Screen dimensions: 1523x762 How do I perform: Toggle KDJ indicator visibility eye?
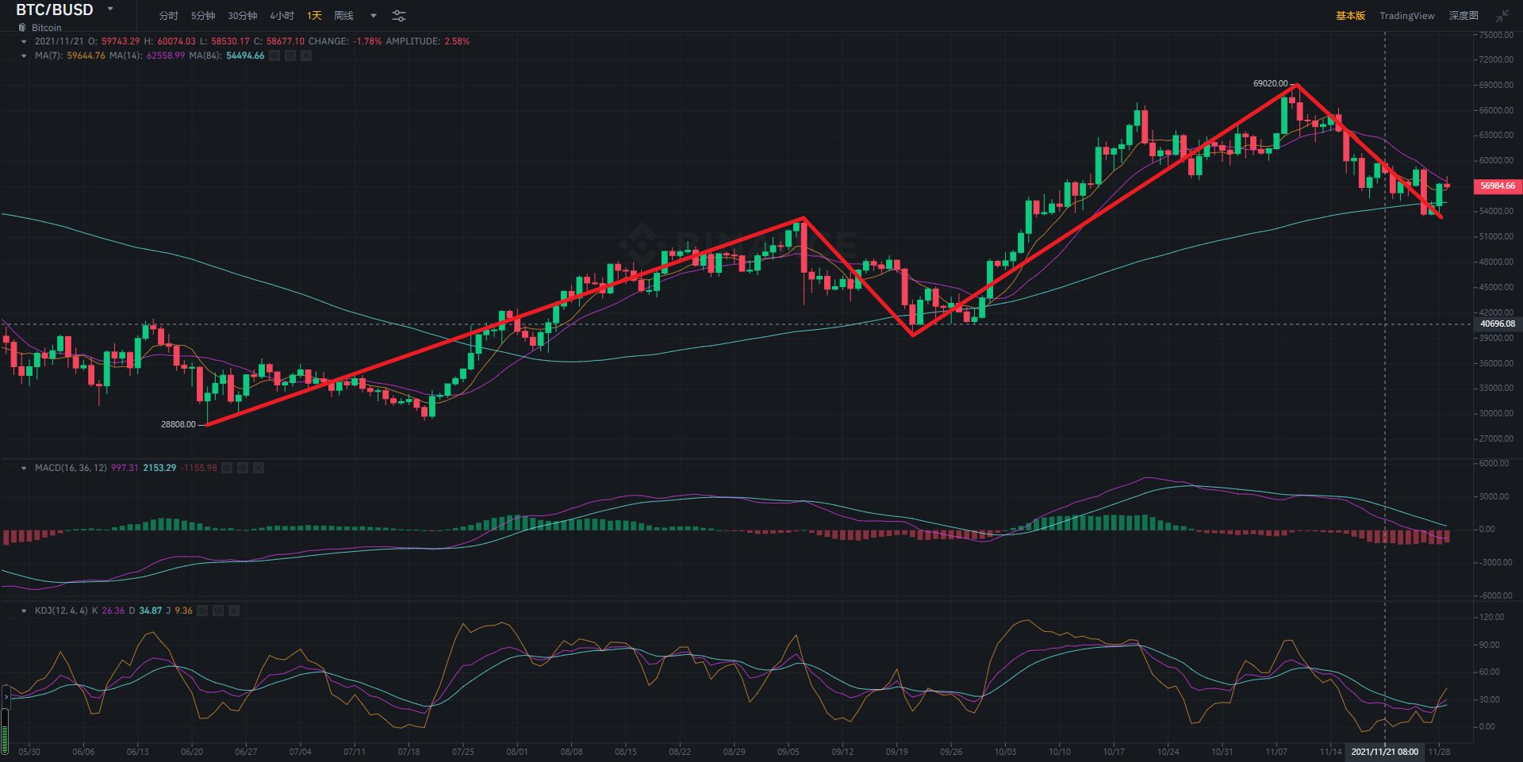click(x=202, y=611)
